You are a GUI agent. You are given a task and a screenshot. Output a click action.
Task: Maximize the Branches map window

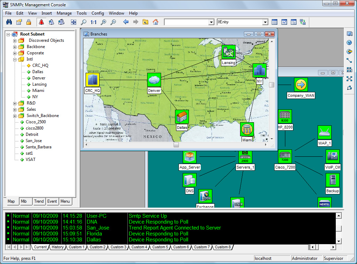tap(259, 34)
